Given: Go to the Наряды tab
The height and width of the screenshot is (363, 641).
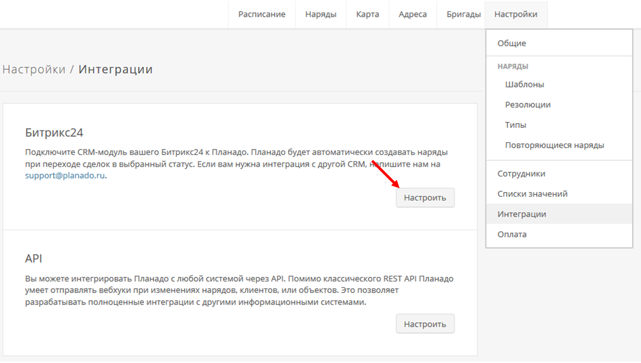Looking at the screenshot, I should coord(320,14).
